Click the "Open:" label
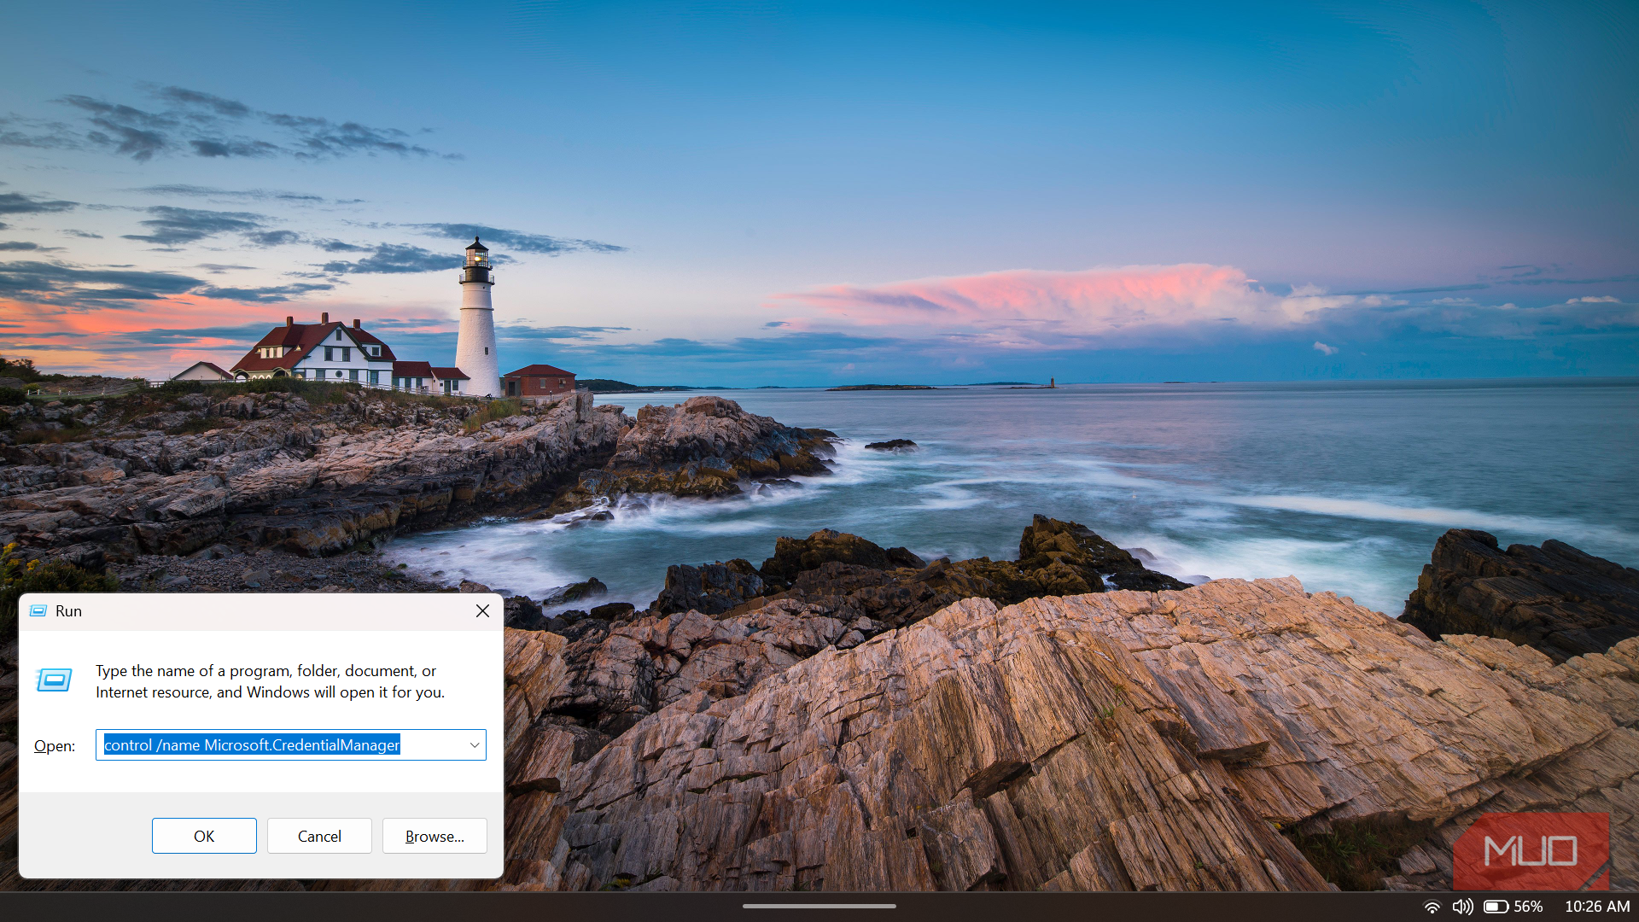Viewport: 1639px width, 922px height. click(x=55, y=746)
